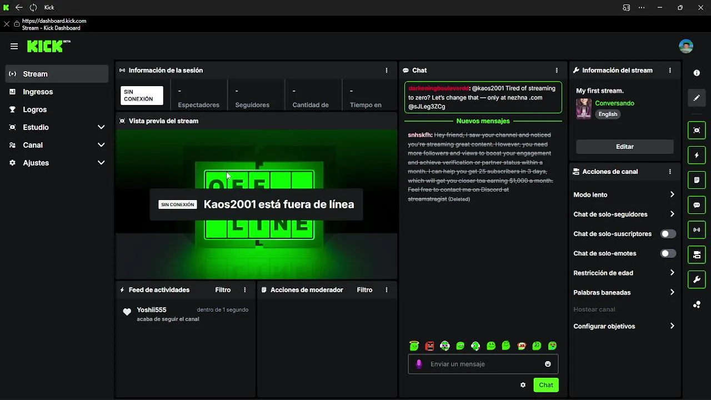Click the Conversando category link
Viewport: 711px width, 400px height.
[x=614, y=103]
